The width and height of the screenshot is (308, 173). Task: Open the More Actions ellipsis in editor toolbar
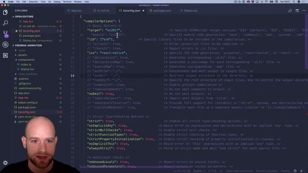[304, 11]
